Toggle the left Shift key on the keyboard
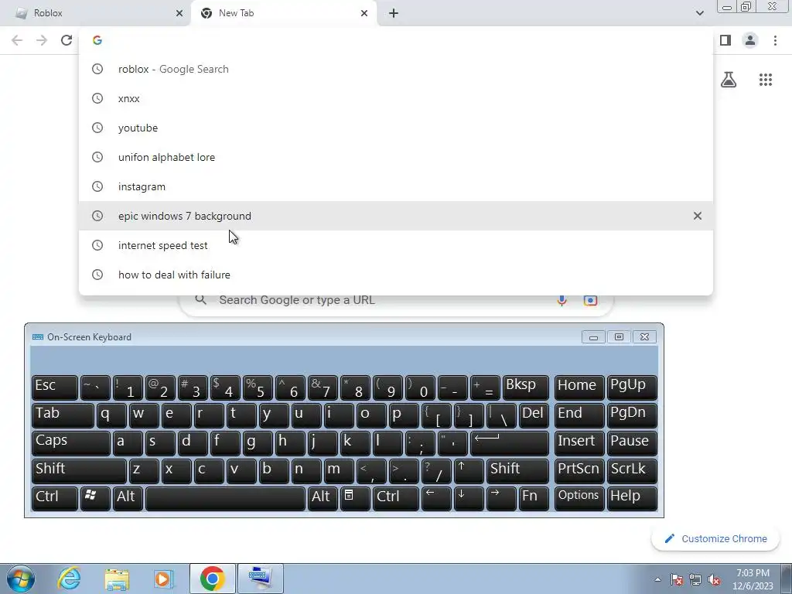The image size is (792, 594). click(79, 471)
